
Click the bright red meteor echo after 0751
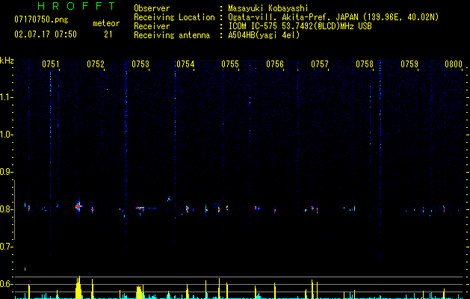coord(78,206)
